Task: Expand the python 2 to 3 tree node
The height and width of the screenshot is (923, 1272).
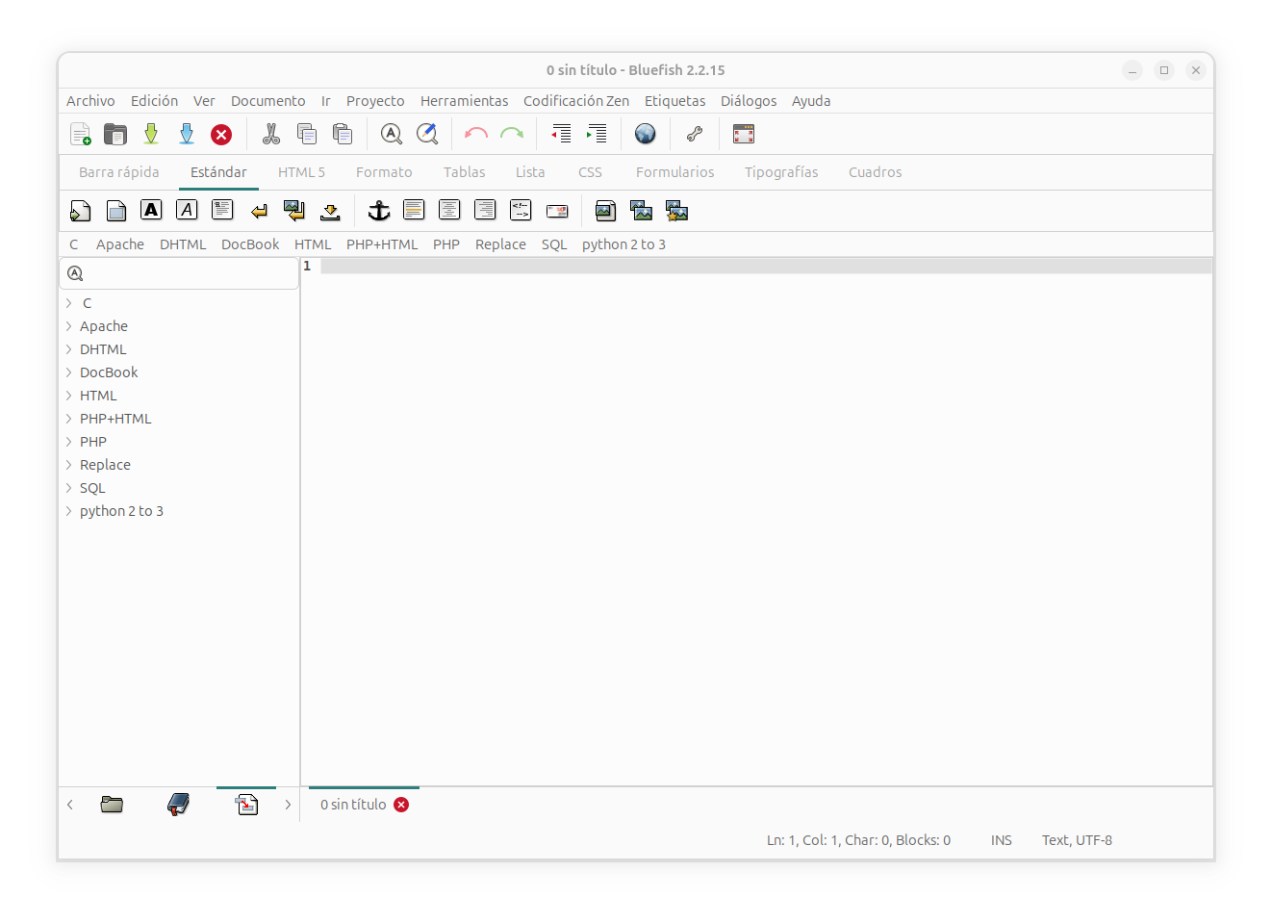Action: pyautogui.click(x=69, y=511)
